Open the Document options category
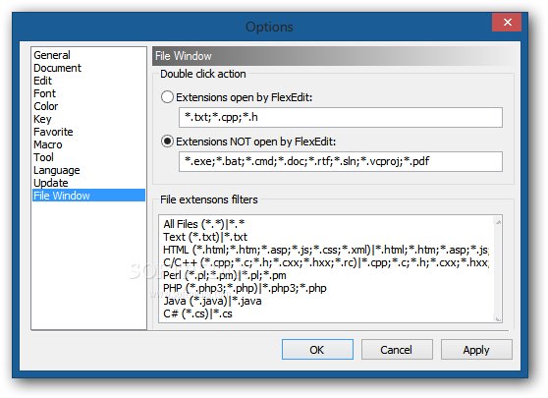The image size is (548, 398). click(57, 68)
